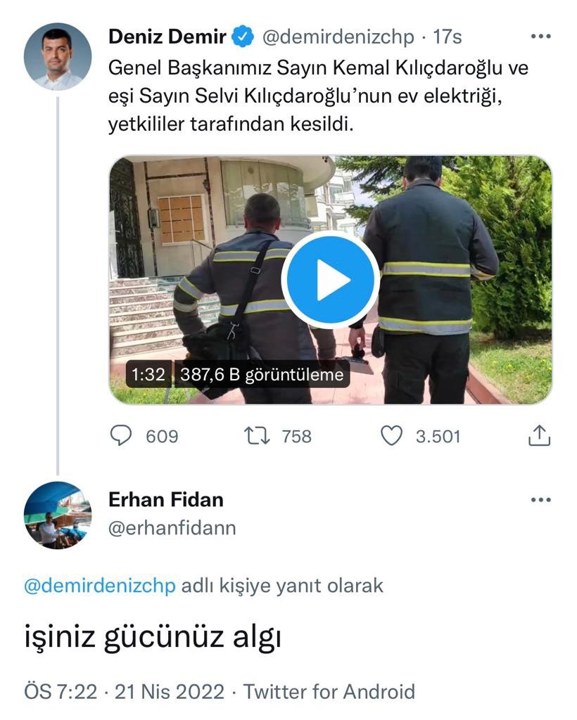577x720 pixels.
Task: Open three-dot menu on Erhan Fidan's reply
Action: (540, 500)
